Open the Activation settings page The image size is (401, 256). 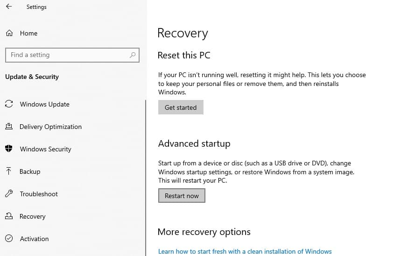[34, 239]
